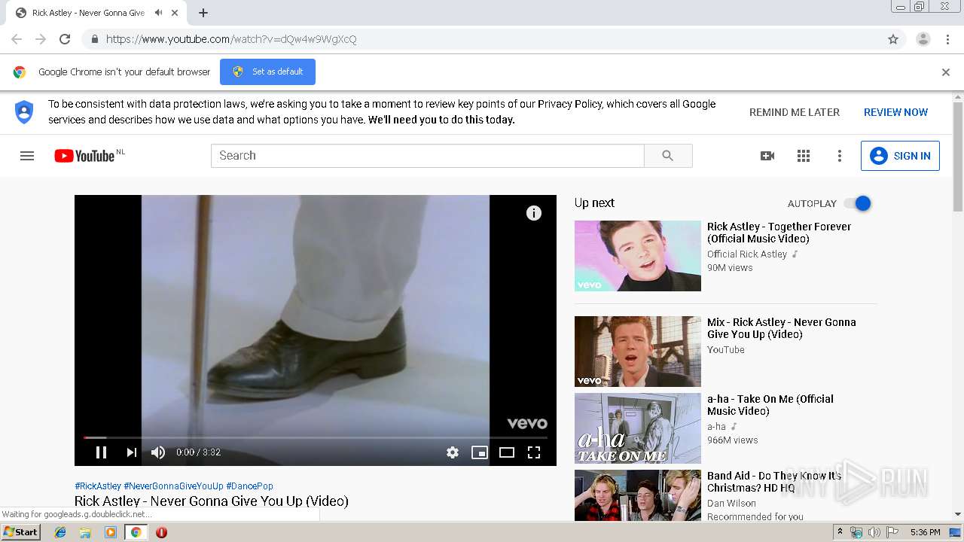Open media player taskbar icon
Screen dimensions: 964x542
click(111, 532)
